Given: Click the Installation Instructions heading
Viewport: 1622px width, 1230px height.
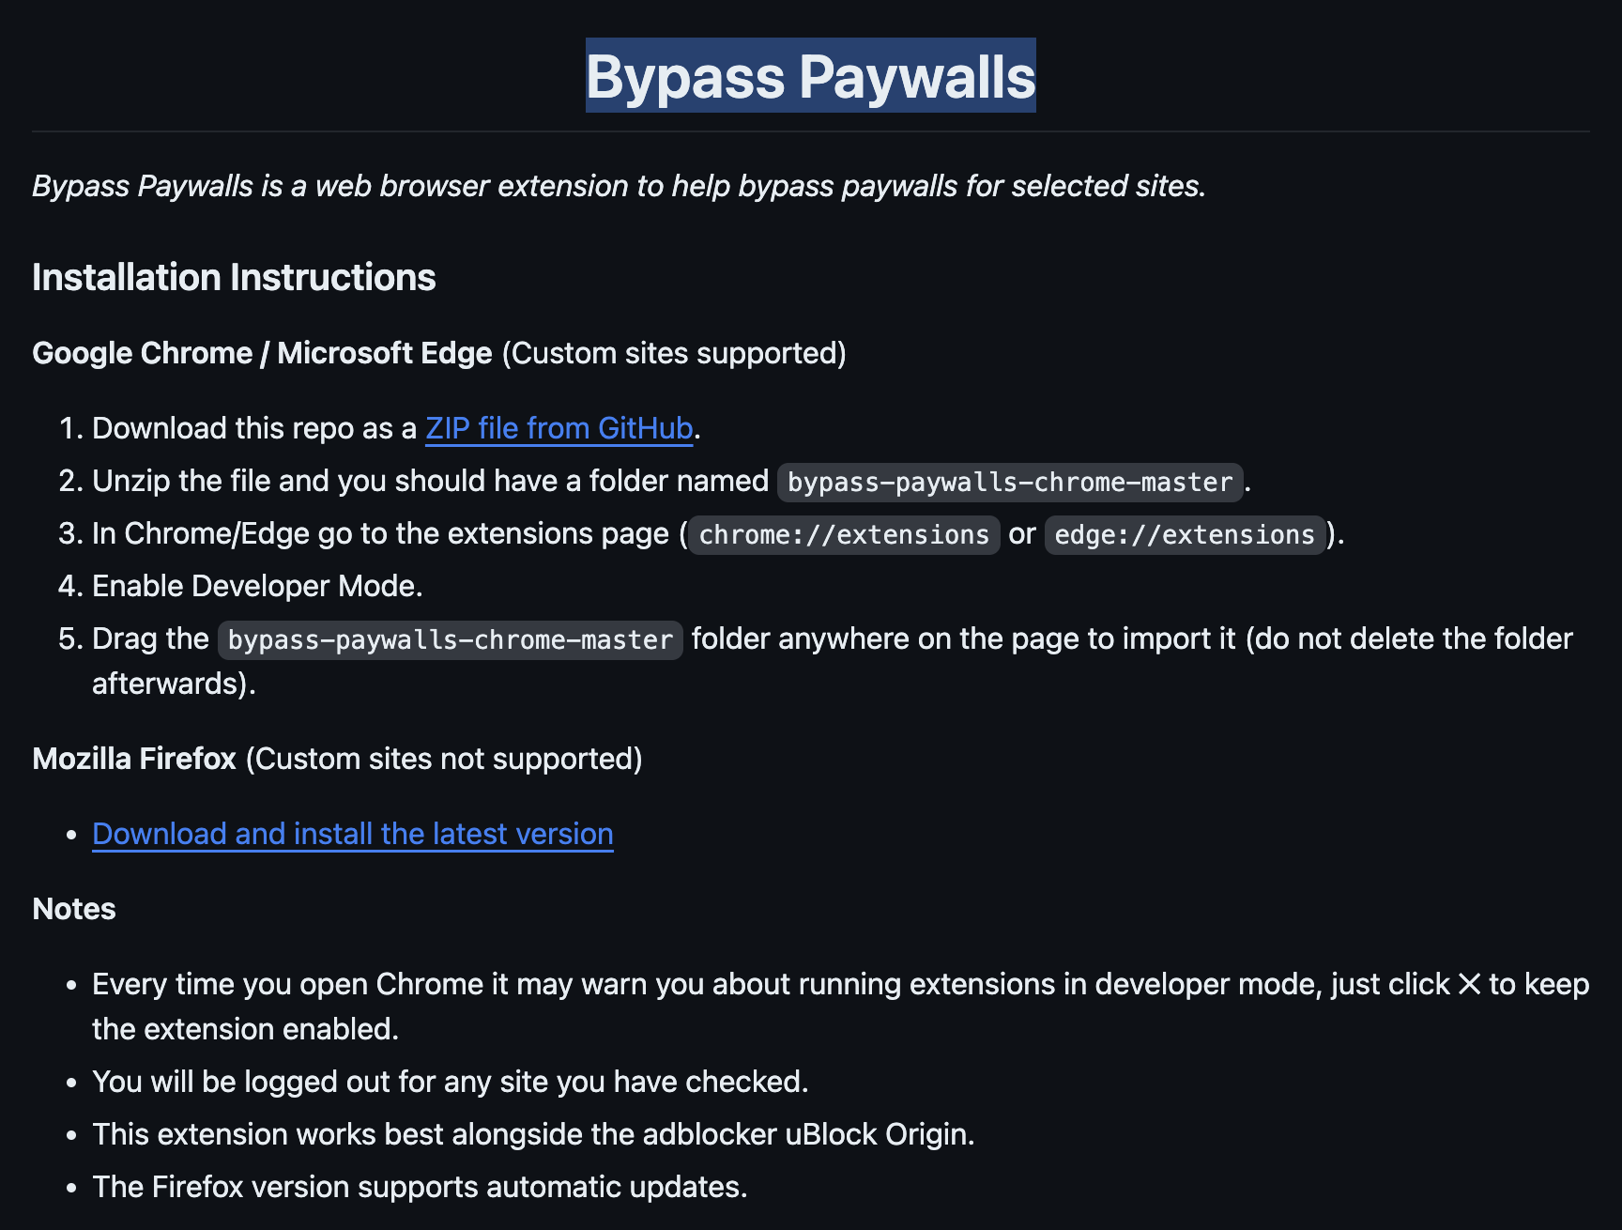Looking at the screenshot, I should (234, 277).
